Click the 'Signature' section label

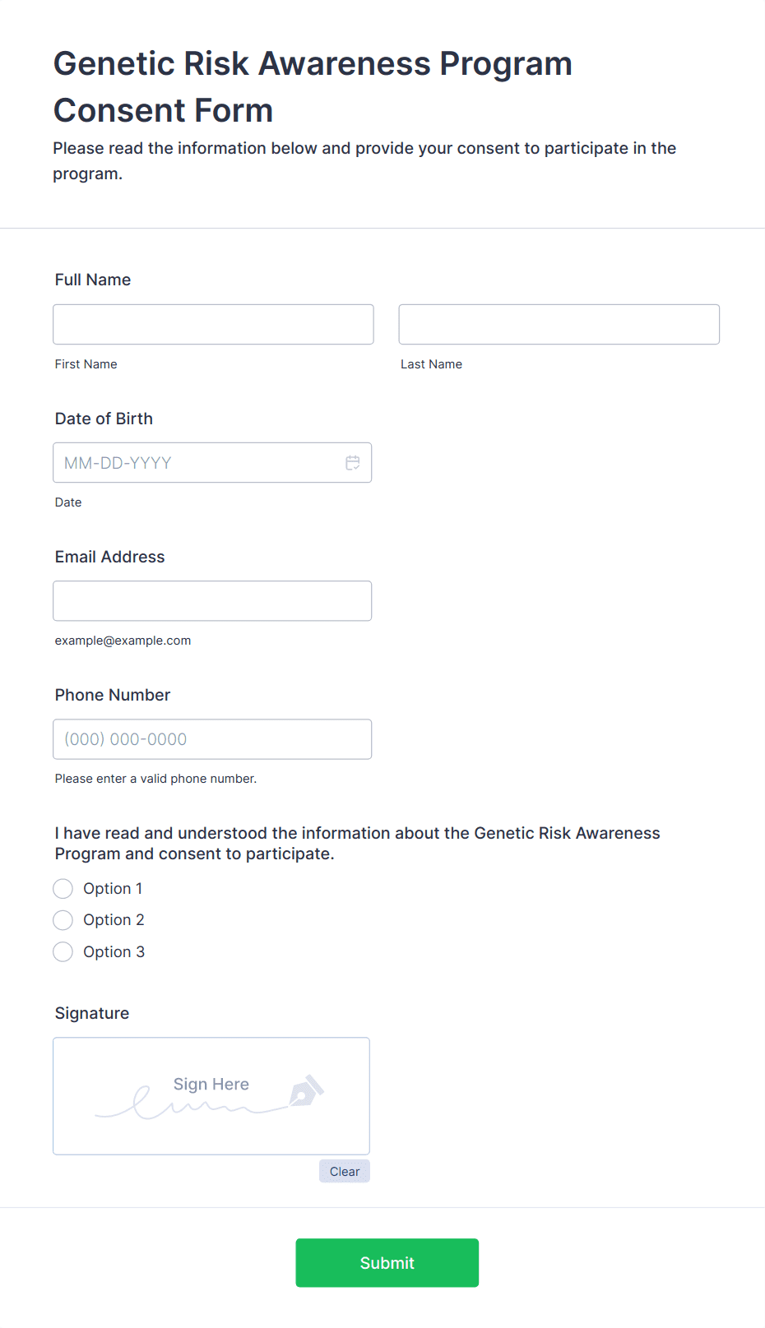coord(92,1013)
